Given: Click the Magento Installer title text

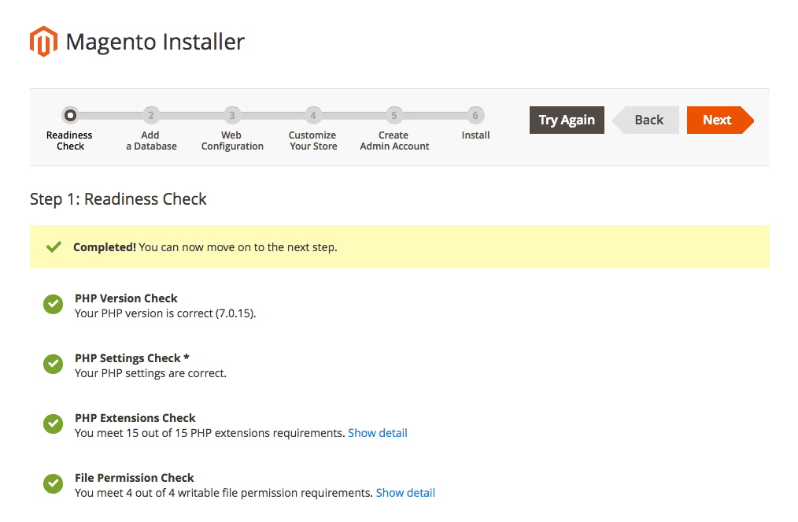Looking at the screenshot, I should click(155, 42).
